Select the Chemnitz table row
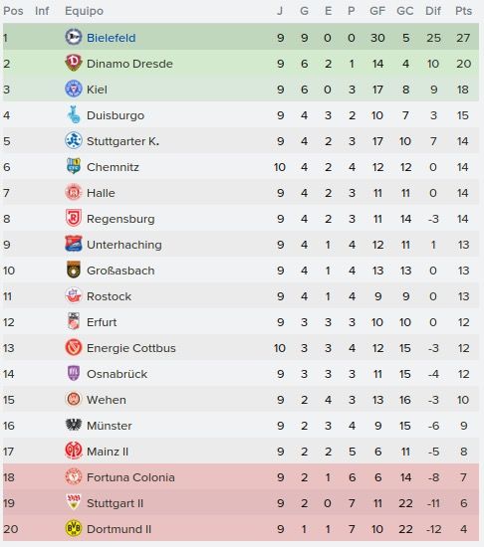484x547 pixels. tap(241, 167)
